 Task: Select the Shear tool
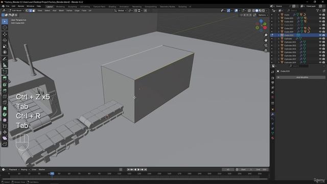click(x=5, y=138)
